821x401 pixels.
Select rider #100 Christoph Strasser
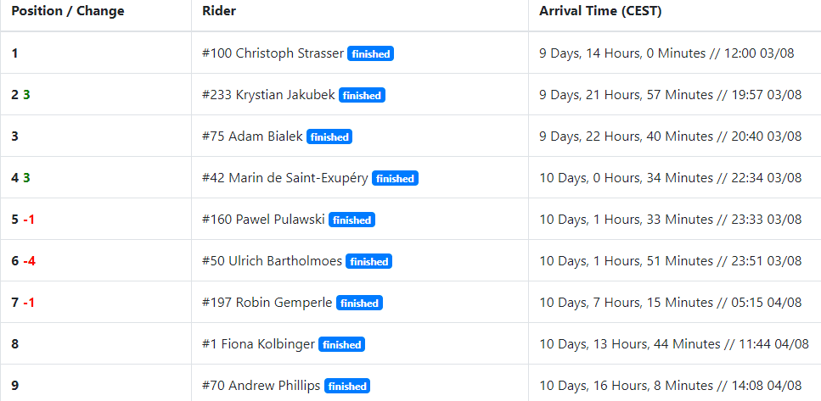pyautogui.click(x=273, y=53)
